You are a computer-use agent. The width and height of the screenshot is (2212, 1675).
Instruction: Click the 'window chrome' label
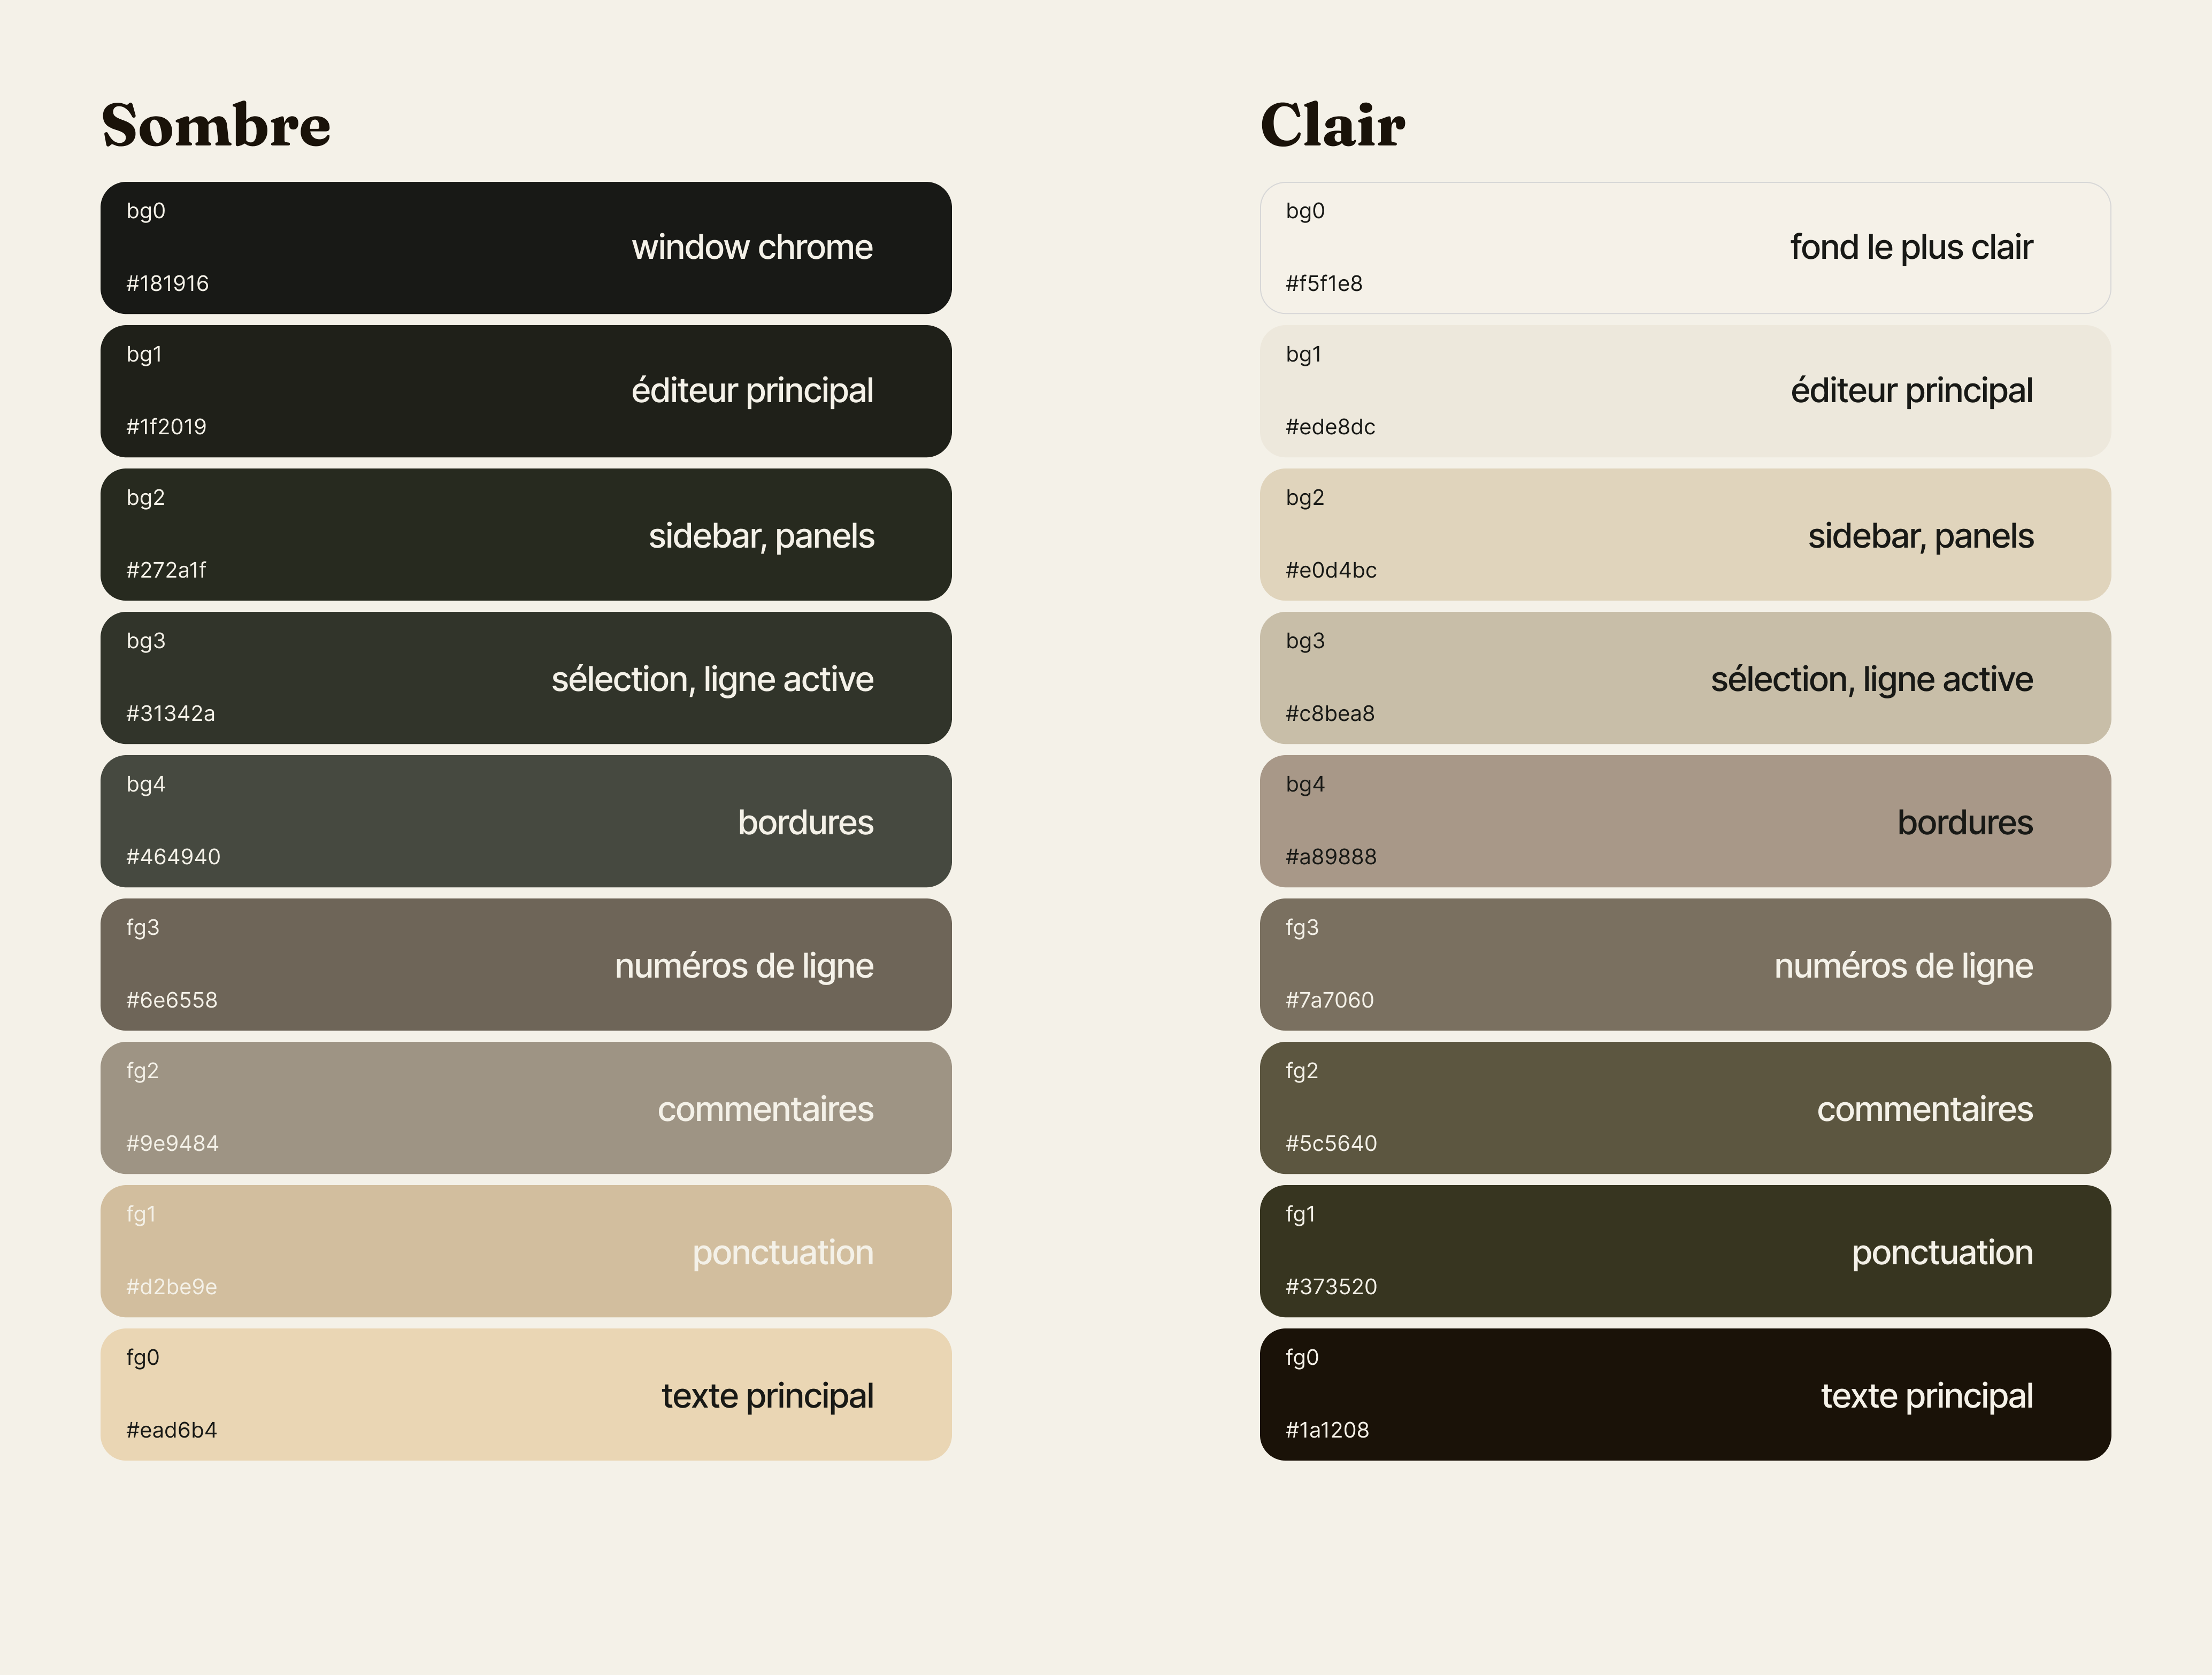(x=752, y=247)
